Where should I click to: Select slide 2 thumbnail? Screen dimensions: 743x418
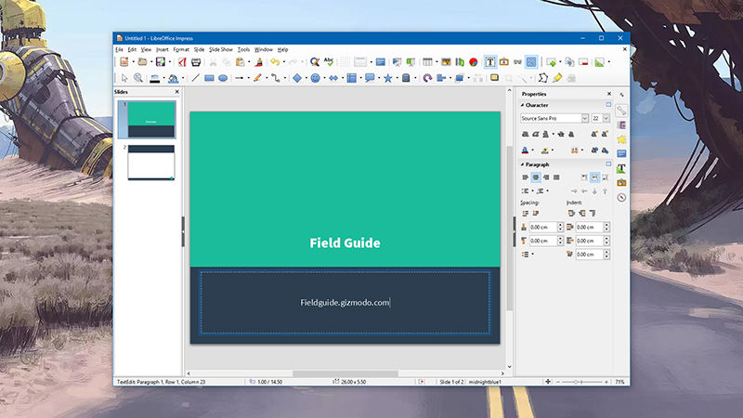pos(151,163)
